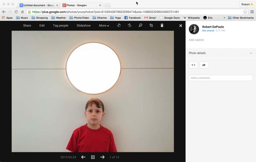The image size is (256, 162).
Task: Start a Slideshow
Action: click(83, 25)
